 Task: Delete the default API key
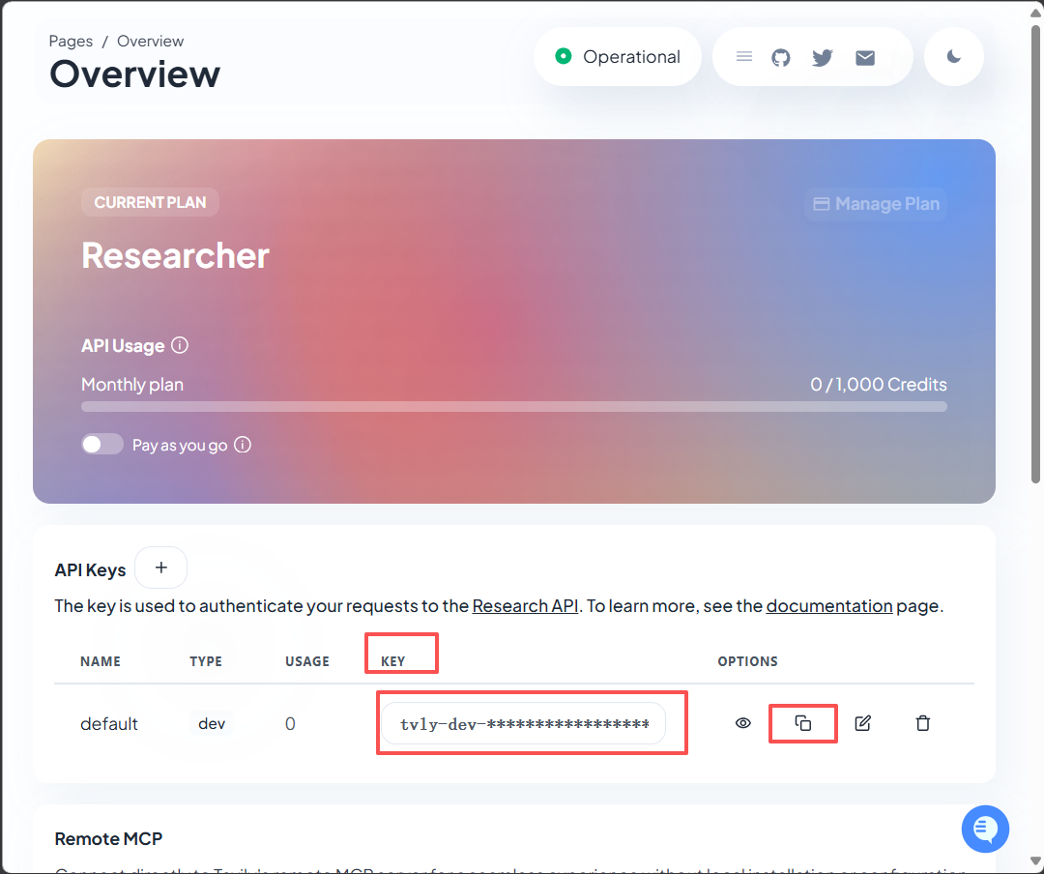tap(923, 723)
